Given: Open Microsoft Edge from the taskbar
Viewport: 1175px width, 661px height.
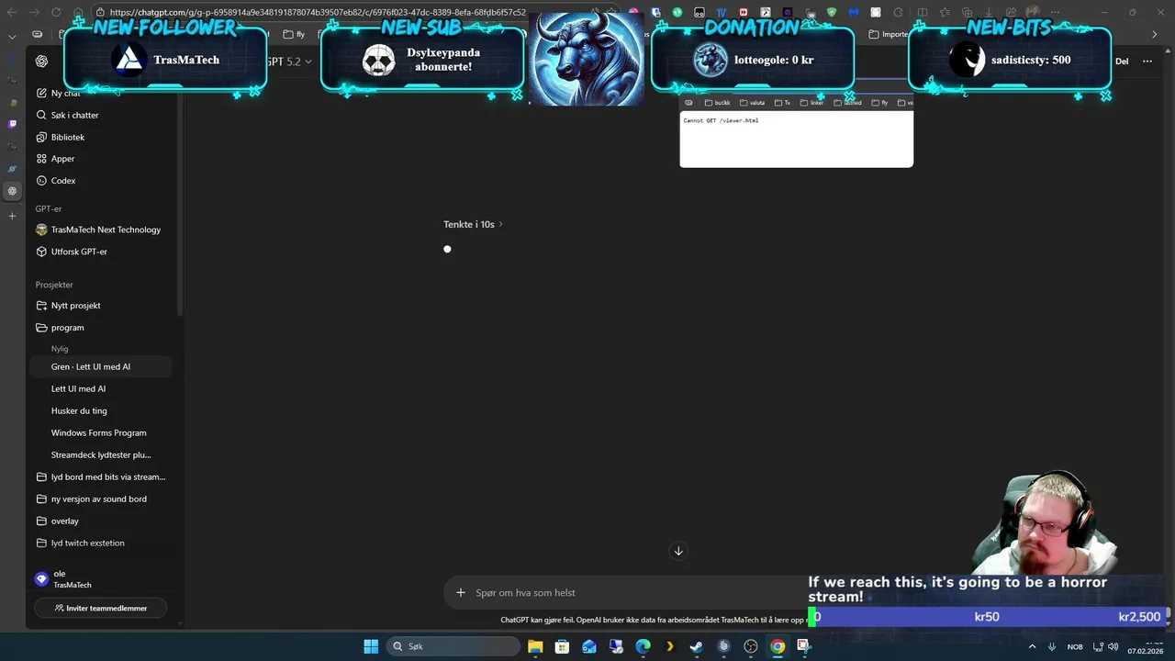Looking at the screenshot, I should pyautogui.click(x=643, y=646).
